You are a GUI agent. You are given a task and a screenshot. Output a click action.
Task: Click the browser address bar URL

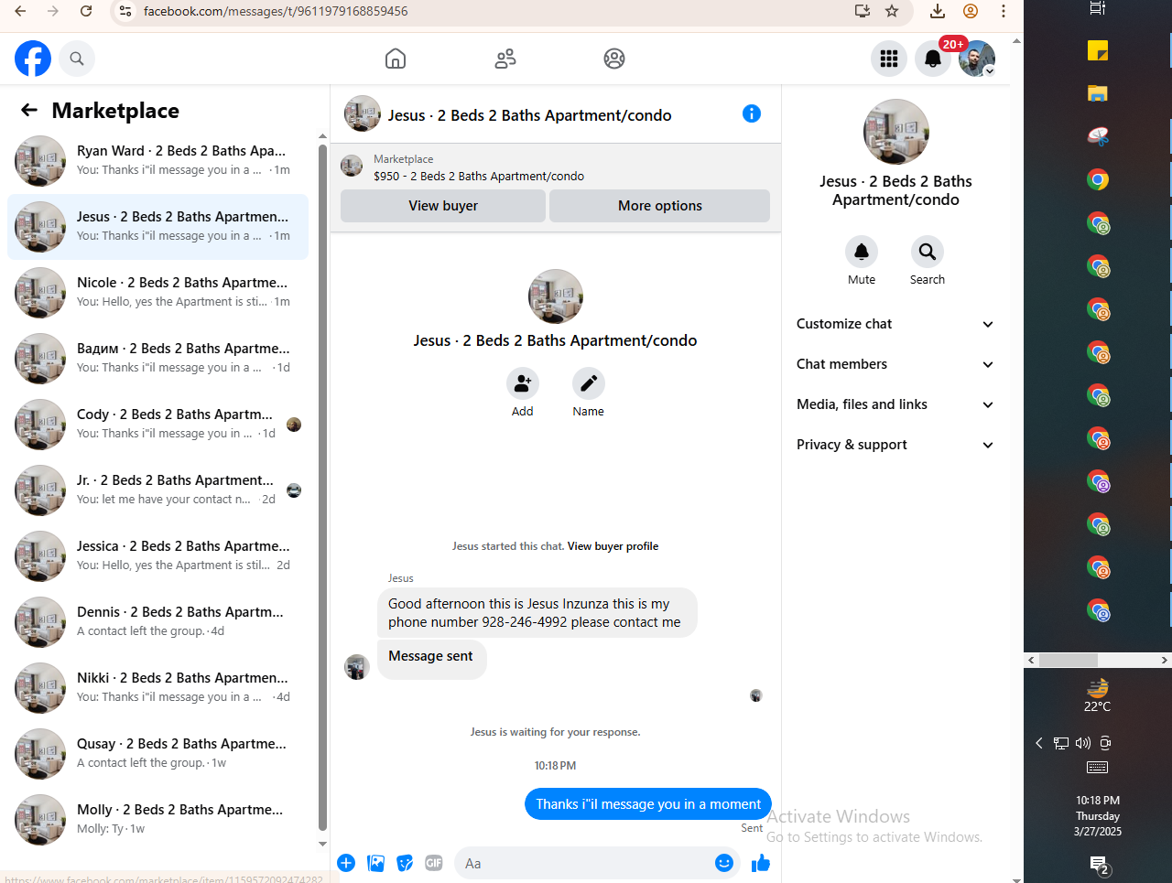point(276,11)
